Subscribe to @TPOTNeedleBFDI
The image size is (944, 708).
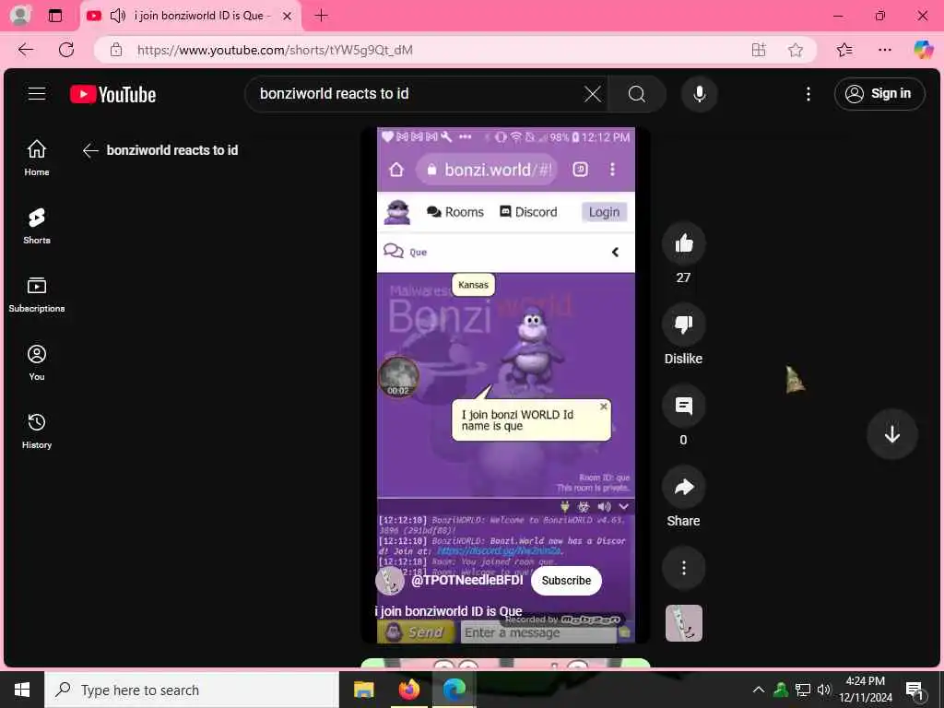pos(566,581)
